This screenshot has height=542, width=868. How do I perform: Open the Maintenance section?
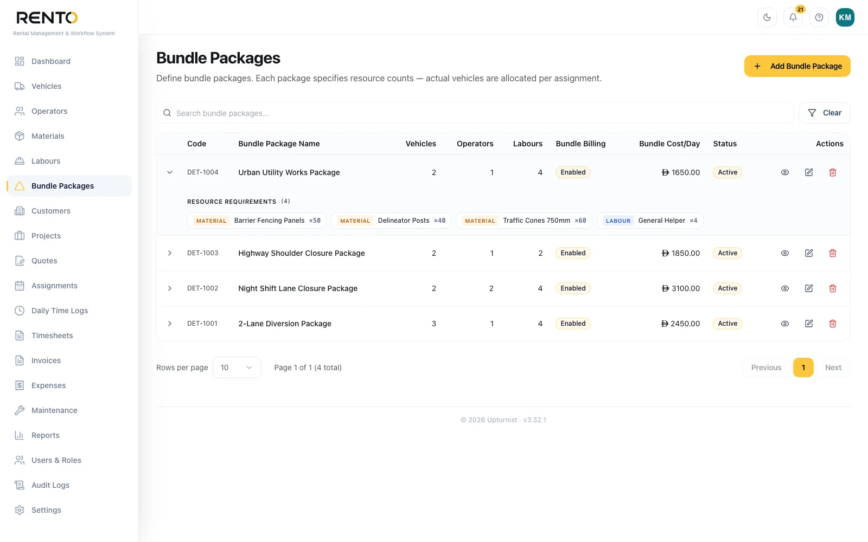(x=69, y=410)
